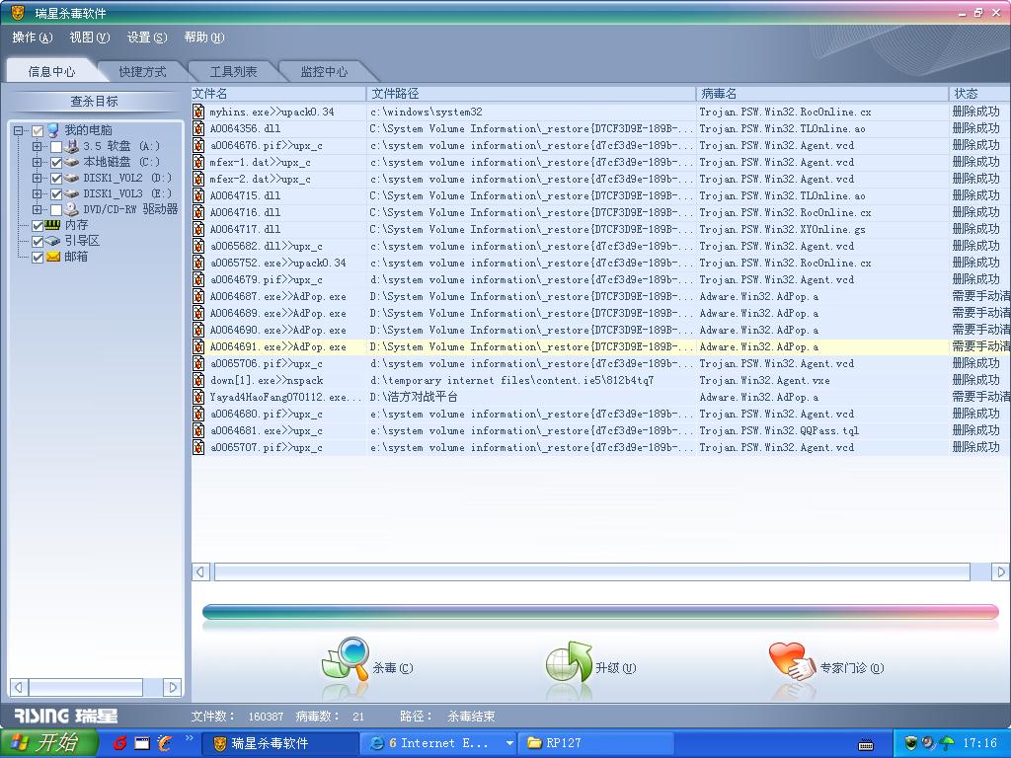The width and height of the screenshot is (1011, 758).
Task: Click the virus icon beside Yayad4HaoFang070112.exe
Action: tap(198, 397)
